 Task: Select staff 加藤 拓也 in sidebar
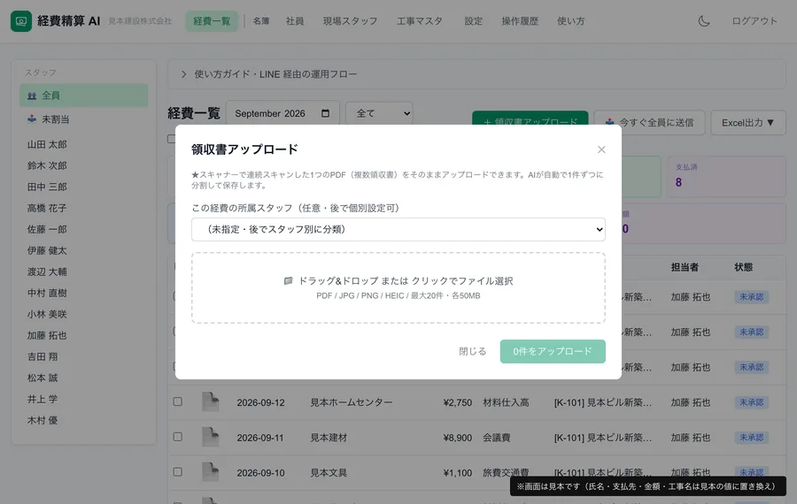click(47, 335)
